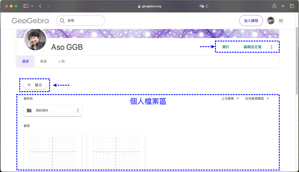This screenshot has width=299, height=172.
Task: Switch to the 人物 tab
Action: [61, 61]
